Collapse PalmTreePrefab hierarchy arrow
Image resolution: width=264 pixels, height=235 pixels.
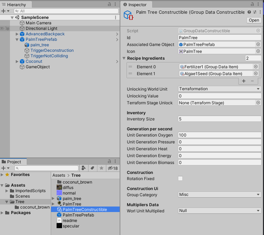[x=17, y=39]
